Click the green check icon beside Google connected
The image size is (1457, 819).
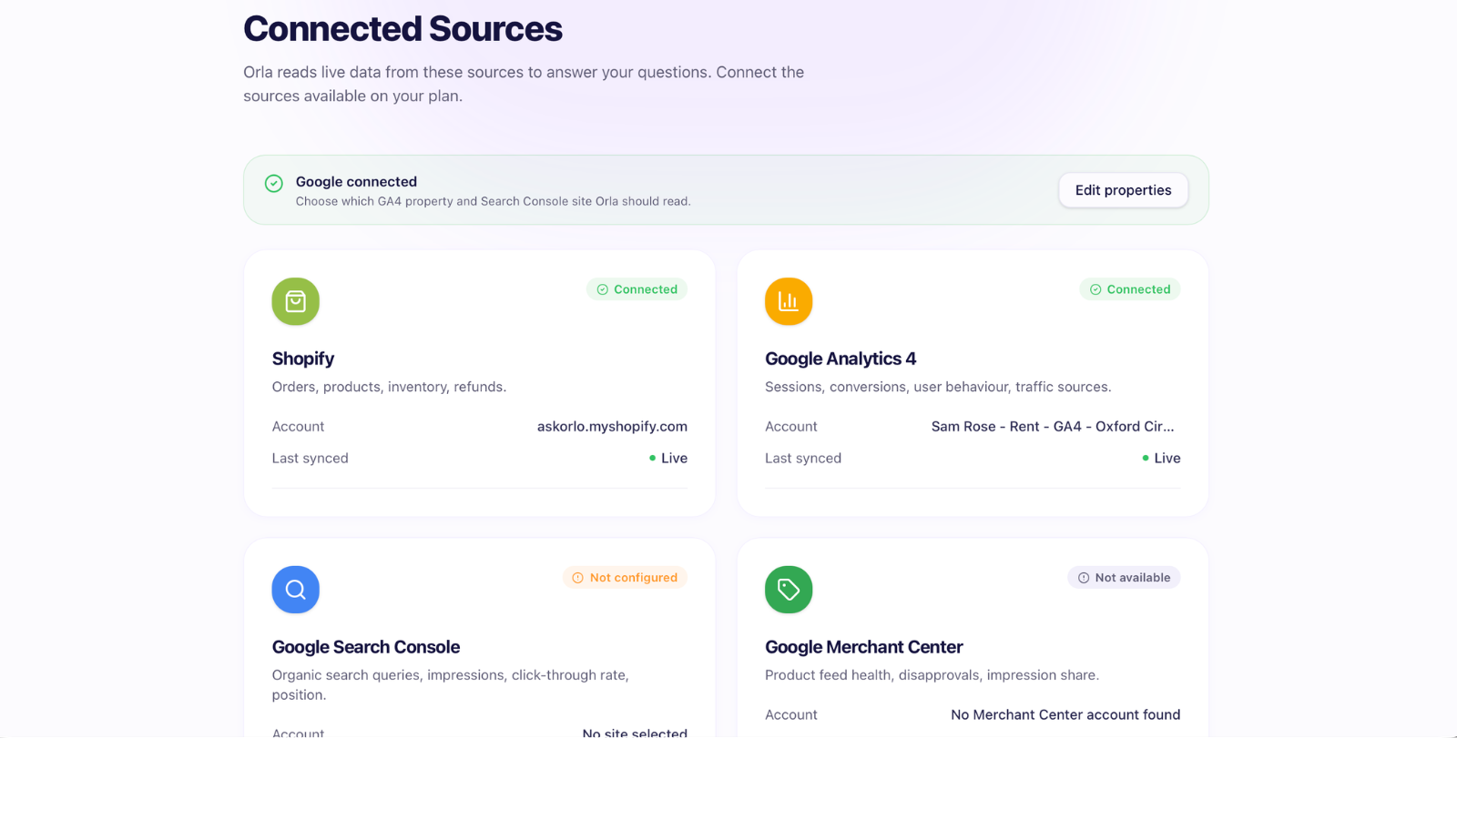(273, 183)
